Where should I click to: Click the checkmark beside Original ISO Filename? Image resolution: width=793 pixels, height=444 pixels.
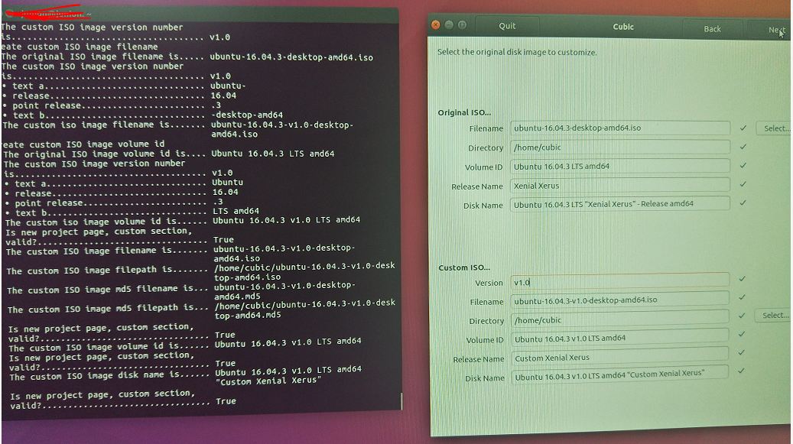[x=743, y=128]
